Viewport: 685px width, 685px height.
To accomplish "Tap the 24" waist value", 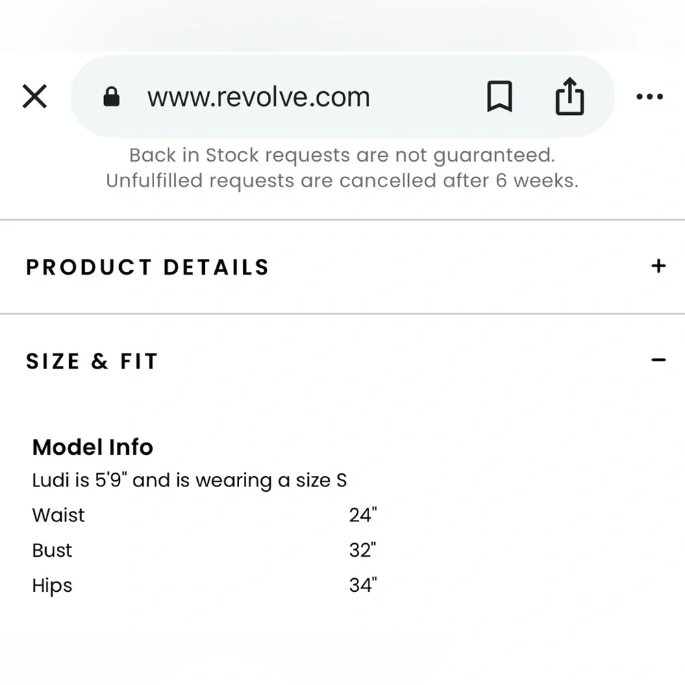I will coord(363,515).
